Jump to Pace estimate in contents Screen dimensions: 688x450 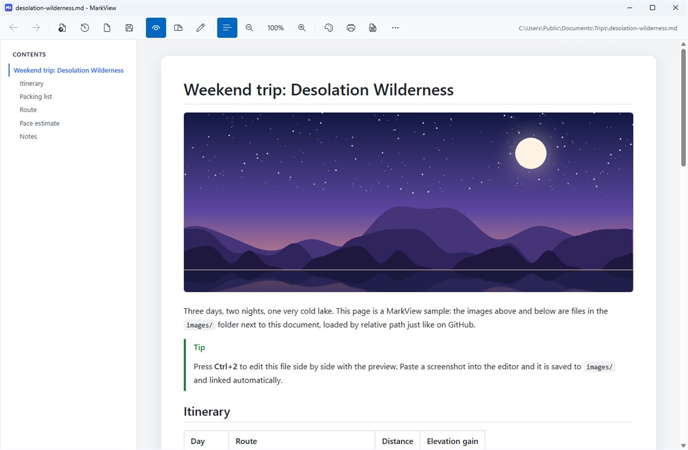[39, 123]
